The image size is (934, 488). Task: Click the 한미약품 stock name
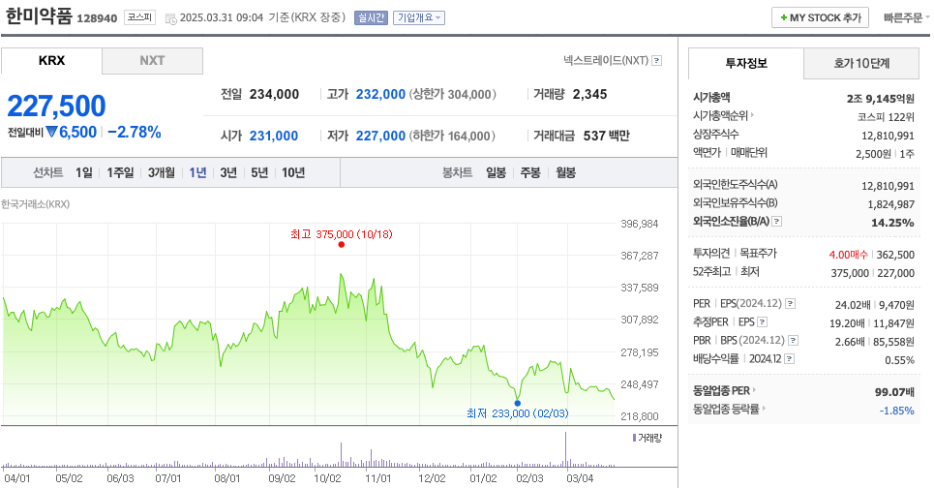click(39, 16)
